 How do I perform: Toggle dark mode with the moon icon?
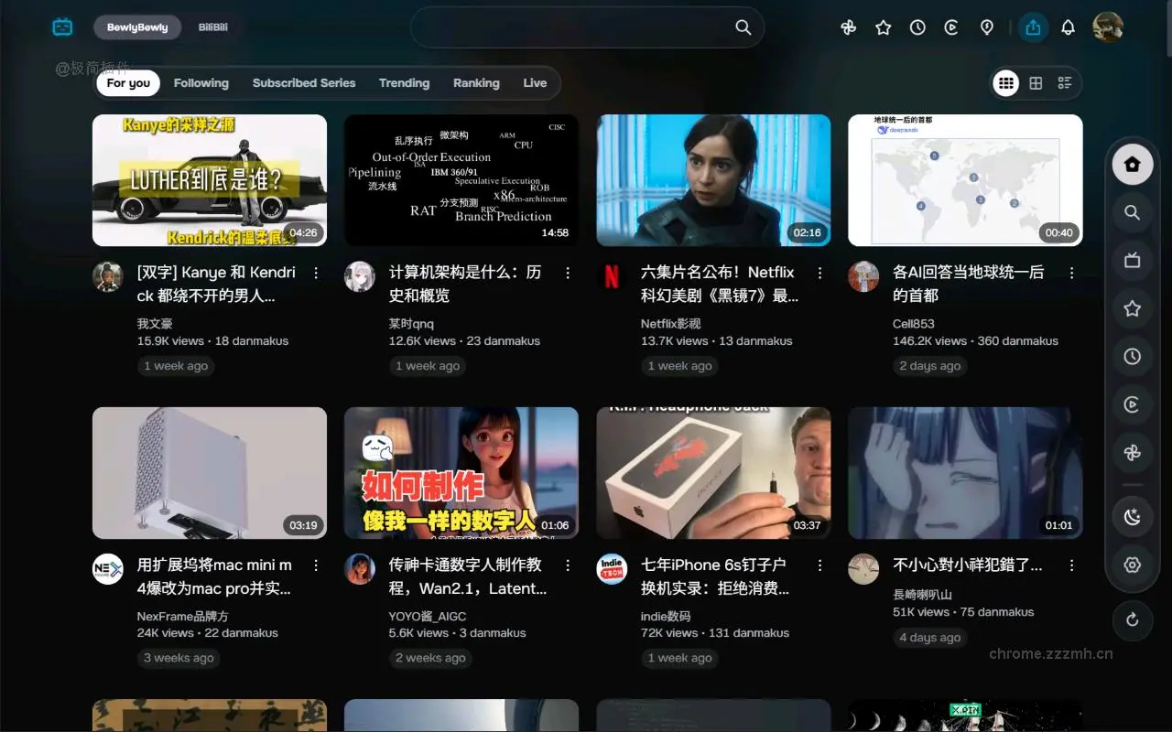coord(1133,516)
